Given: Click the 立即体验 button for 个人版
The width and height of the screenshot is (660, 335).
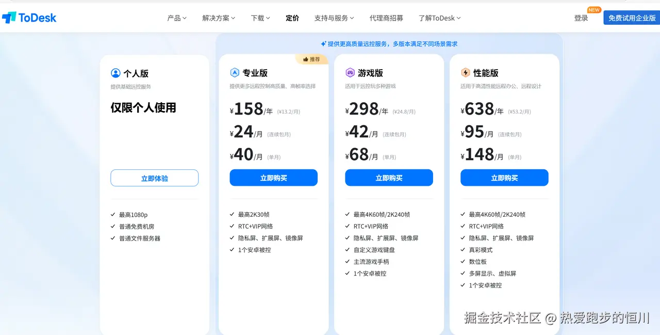Looking at the screenshot, I should (x=154, y=178).
